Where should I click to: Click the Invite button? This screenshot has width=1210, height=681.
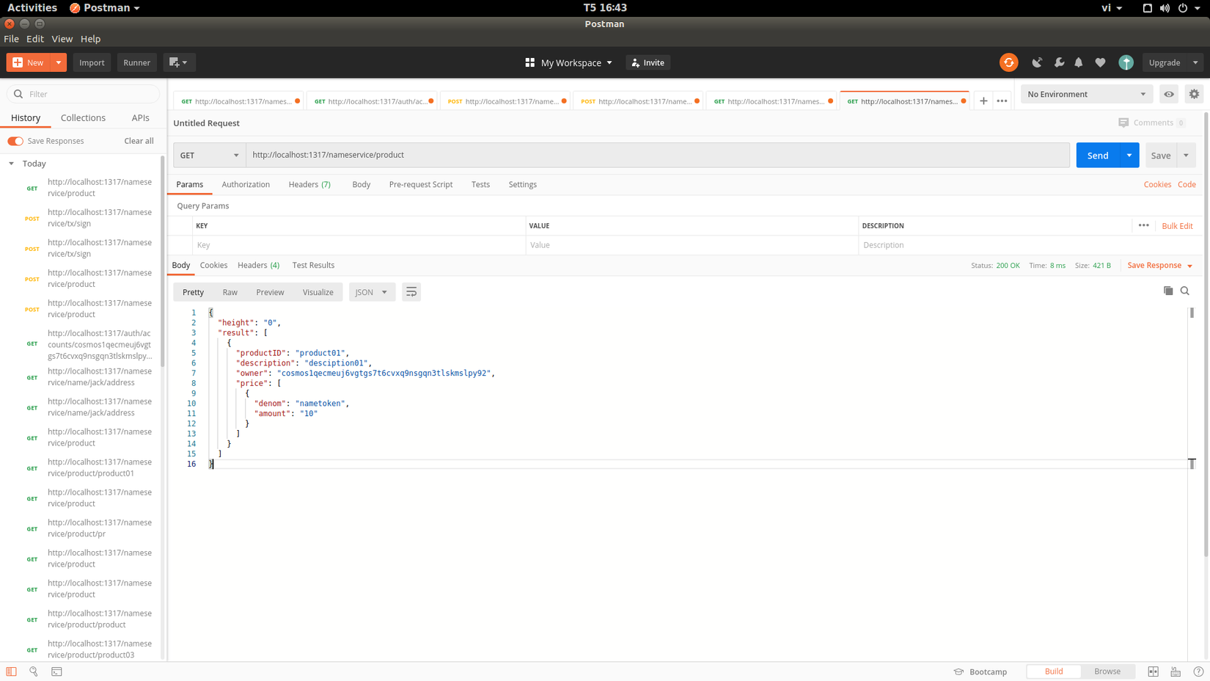[648, 62]
